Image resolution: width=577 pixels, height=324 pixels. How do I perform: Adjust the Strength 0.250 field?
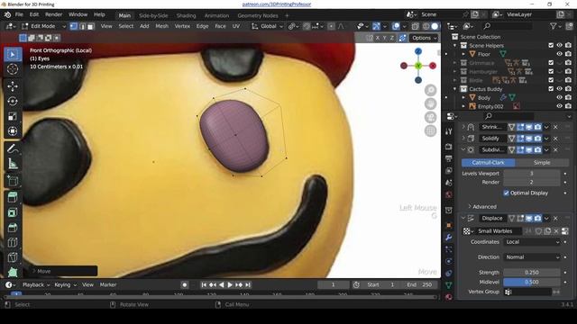pos(532,273)
